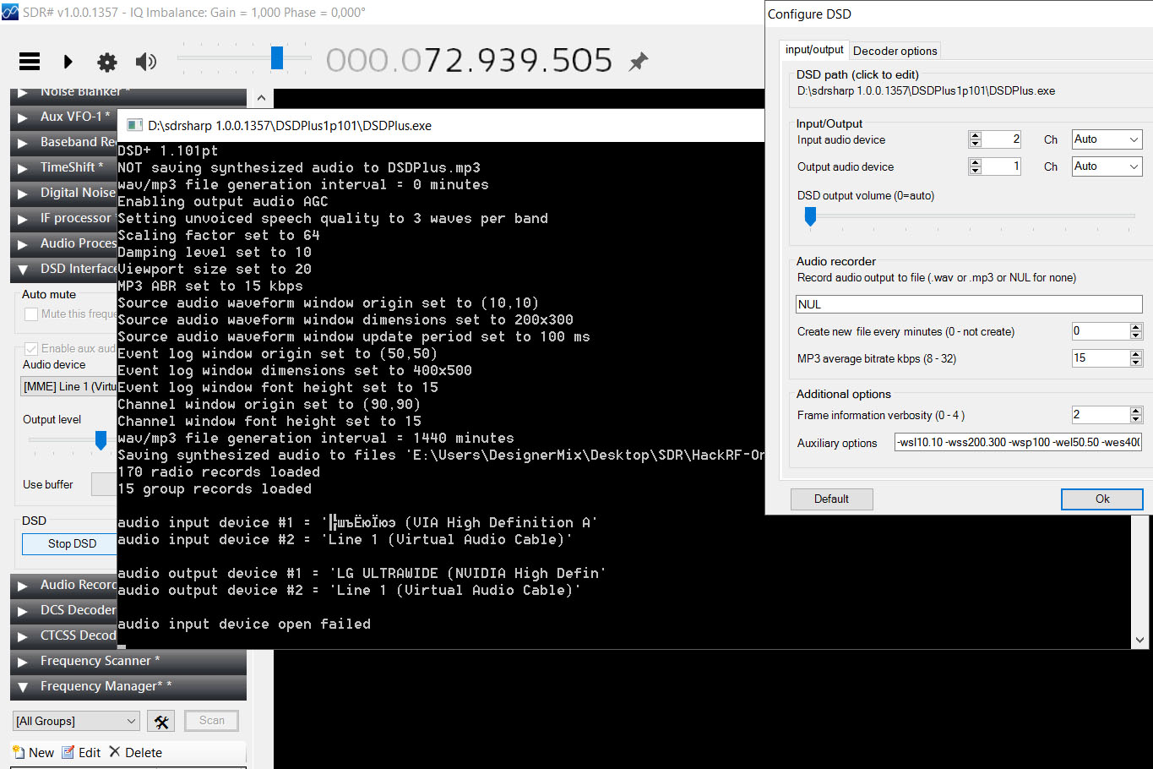Click the Scan button
The width and height of the screenshot is (1153, 769).
click(212, 720)
